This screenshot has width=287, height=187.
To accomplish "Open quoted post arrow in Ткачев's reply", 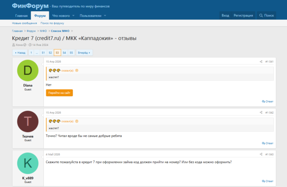I will 77,121.
